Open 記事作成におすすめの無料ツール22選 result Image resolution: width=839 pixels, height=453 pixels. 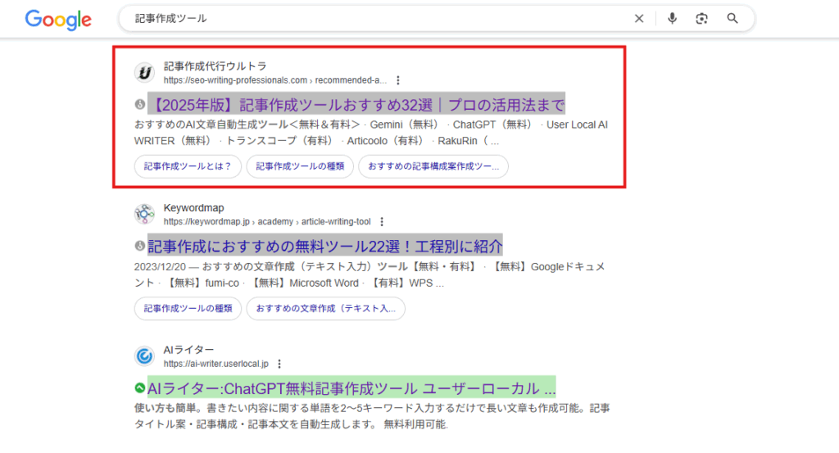tap(324, 246)
